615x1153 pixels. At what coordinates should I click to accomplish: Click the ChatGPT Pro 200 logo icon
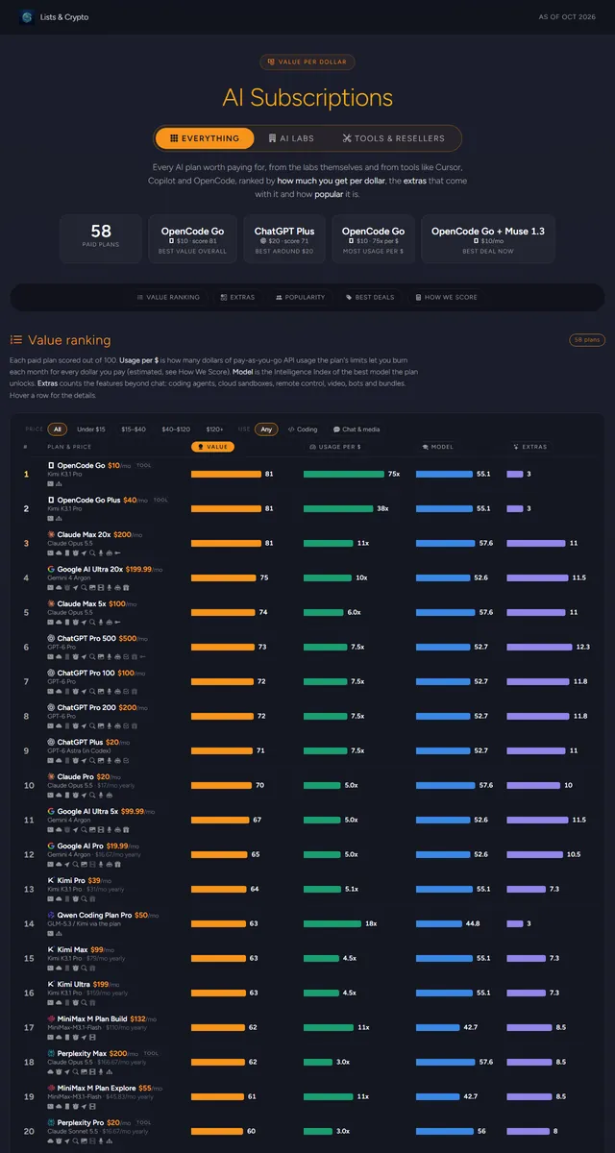(51, 707)
